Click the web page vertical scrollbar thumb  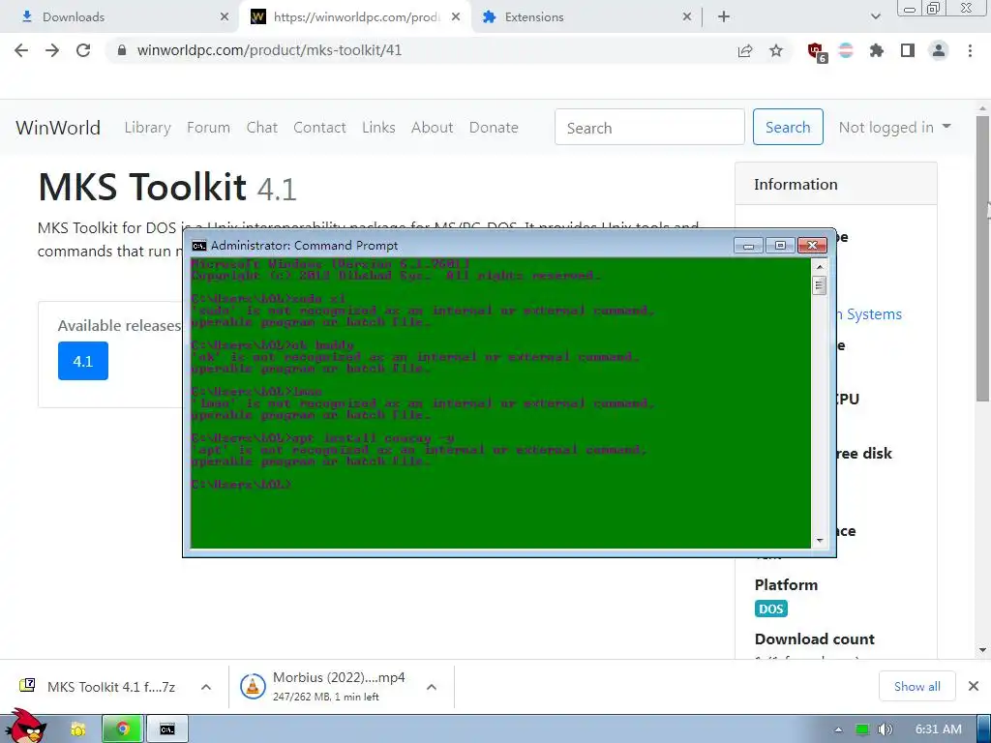(981, 257)
